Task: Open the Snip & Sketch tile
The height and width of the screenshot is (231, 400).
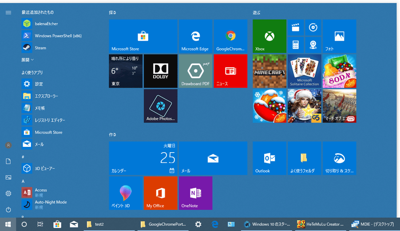Action: (339, 158)
